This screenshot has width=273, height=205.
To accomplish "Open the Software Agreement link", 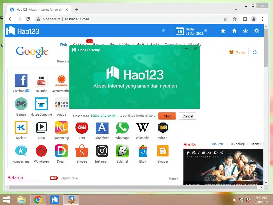I will pos(104,116).
